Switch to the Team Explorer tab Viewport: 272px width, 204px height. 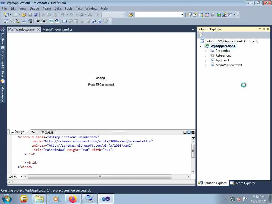[243, 183]
